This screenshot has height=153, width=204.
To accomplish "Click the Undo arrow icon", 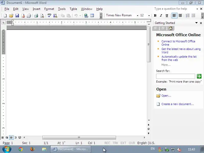I will tap(76, 16).
